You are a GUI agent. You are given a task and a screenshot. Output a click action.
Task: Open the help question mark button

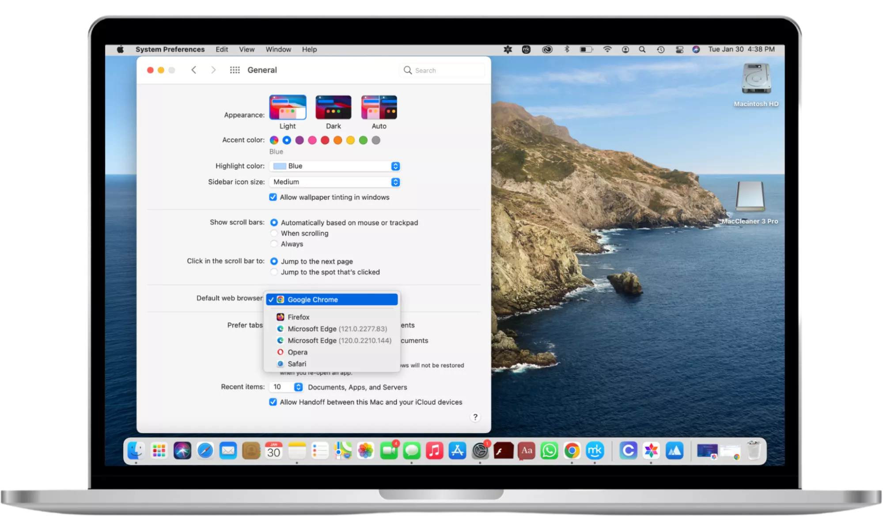[x=475, y=417]
